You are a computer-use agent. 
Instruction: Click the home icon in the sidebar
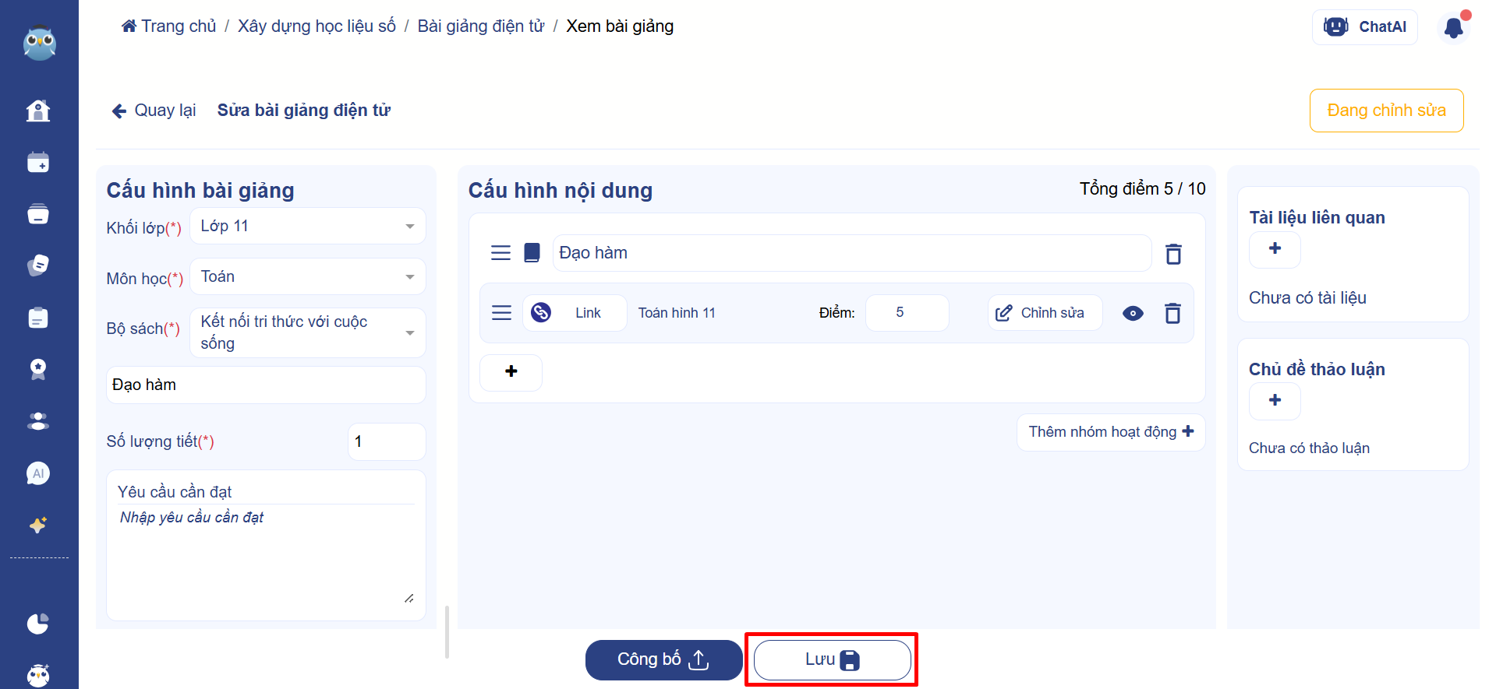[x=38, y=111]
